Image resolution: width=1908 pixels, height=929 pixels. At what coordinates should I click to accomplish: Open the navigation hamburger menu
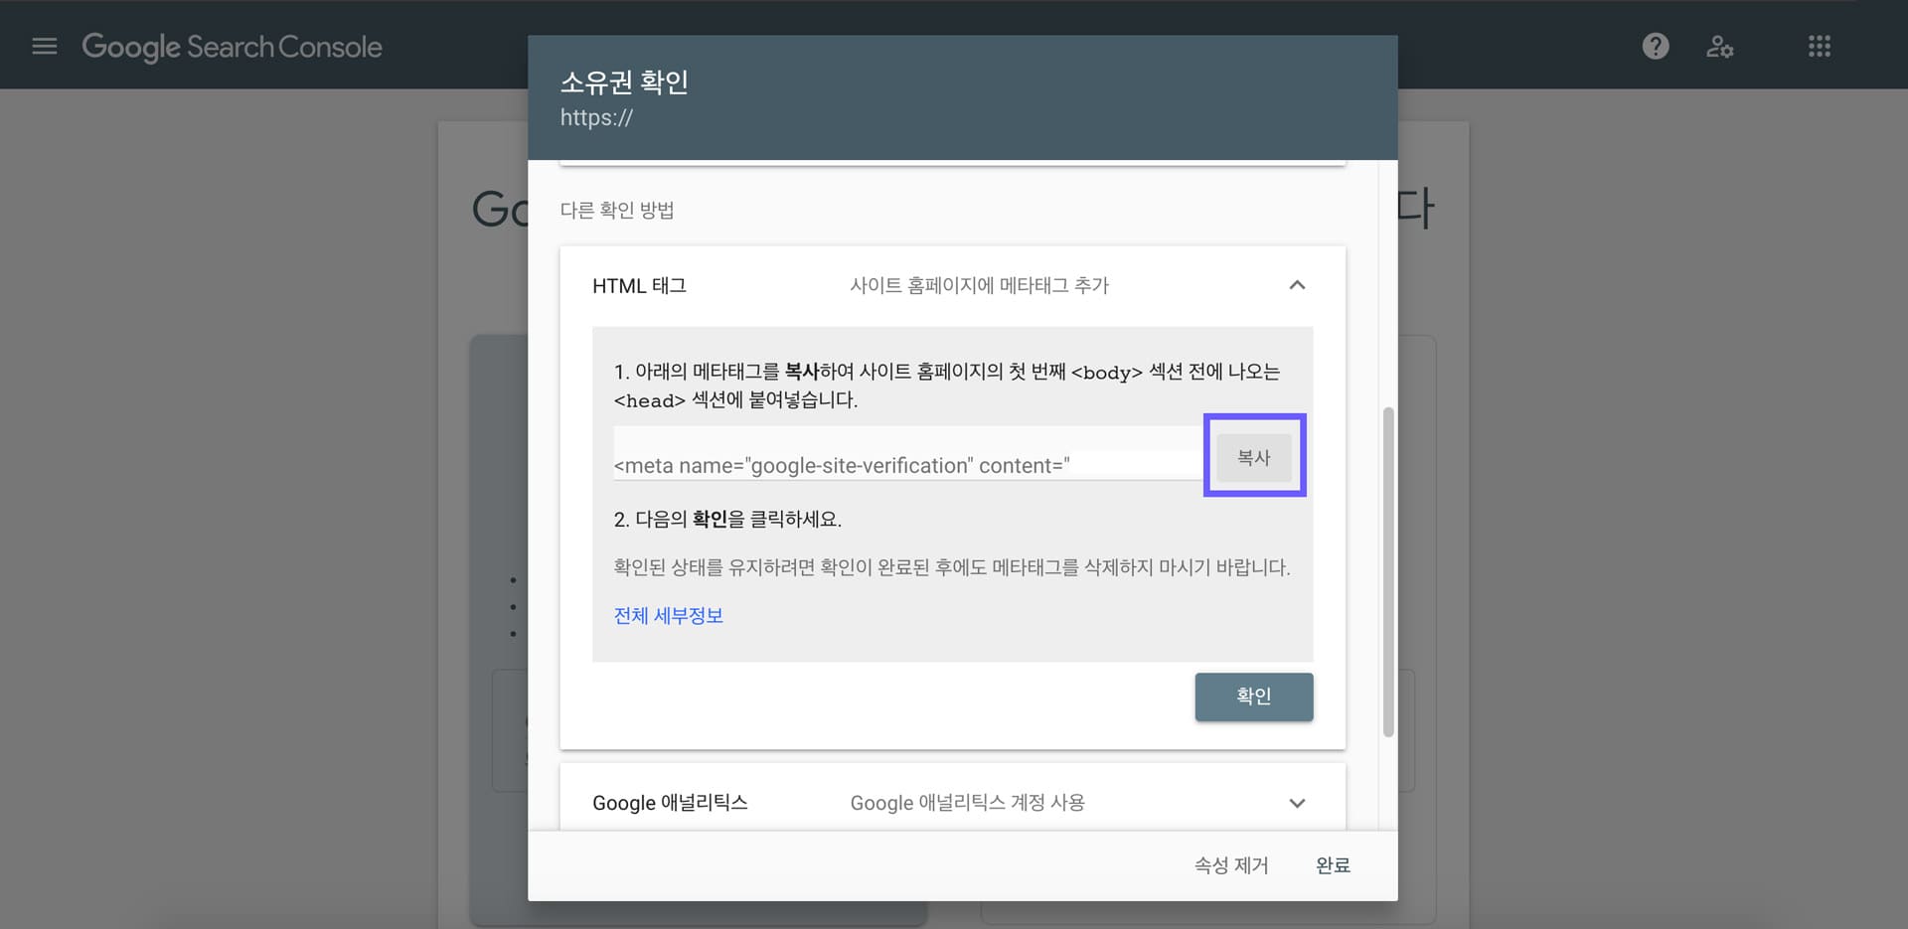(x=44, y=46)
